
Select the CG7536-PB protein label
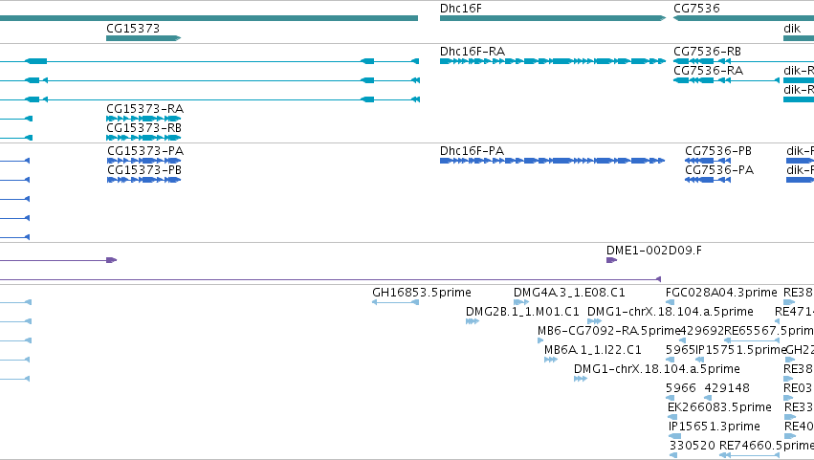click(718, 151)
